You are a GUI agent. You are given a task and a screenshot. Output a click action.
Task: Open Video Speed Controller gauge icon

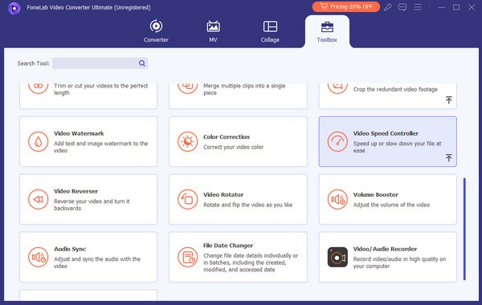point(337,141)
